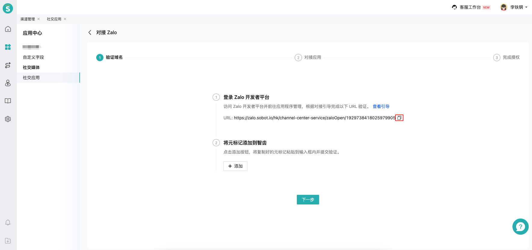Select 社交应用 in sidebar menu
This screenshot has height=250, width=532.
click(48, 78)
